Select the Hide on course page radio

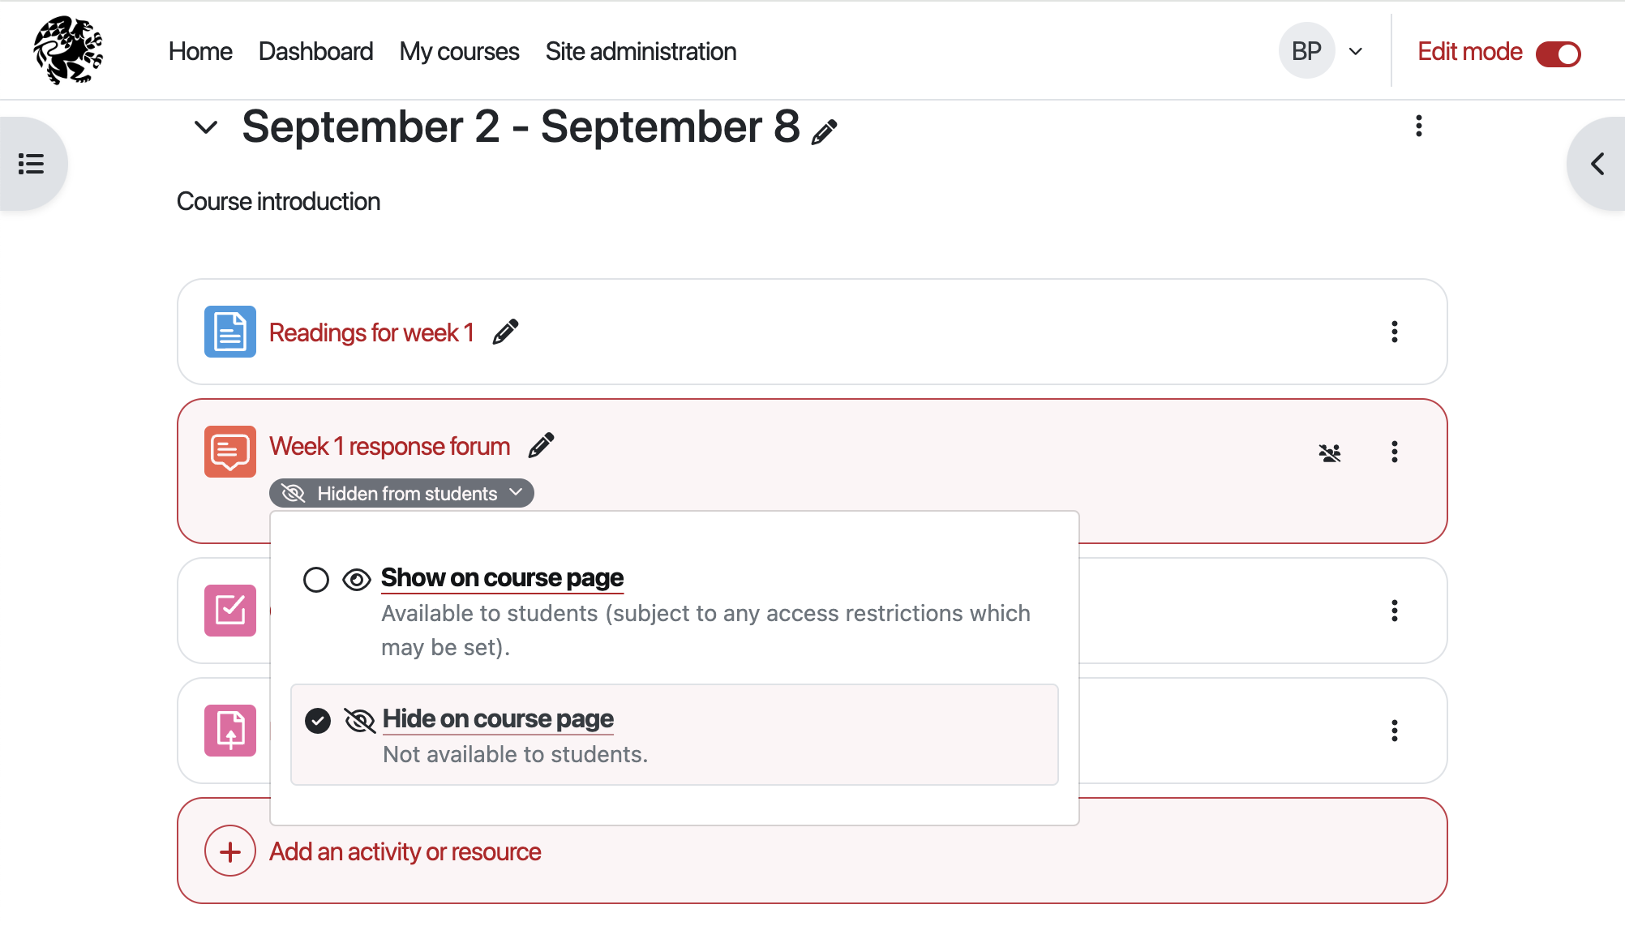point(318,721)
